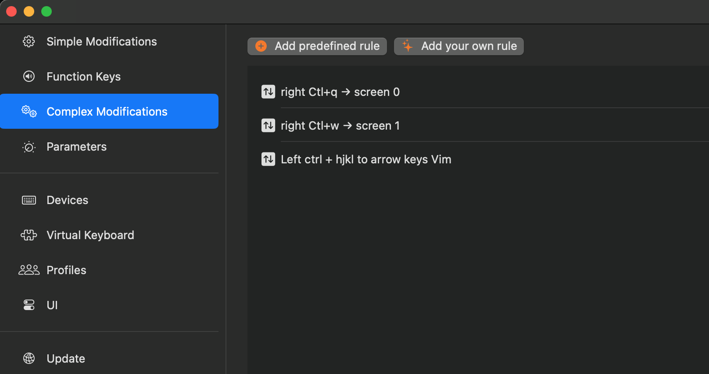Click the Function Keys speaker icon

tap(29, 77)
